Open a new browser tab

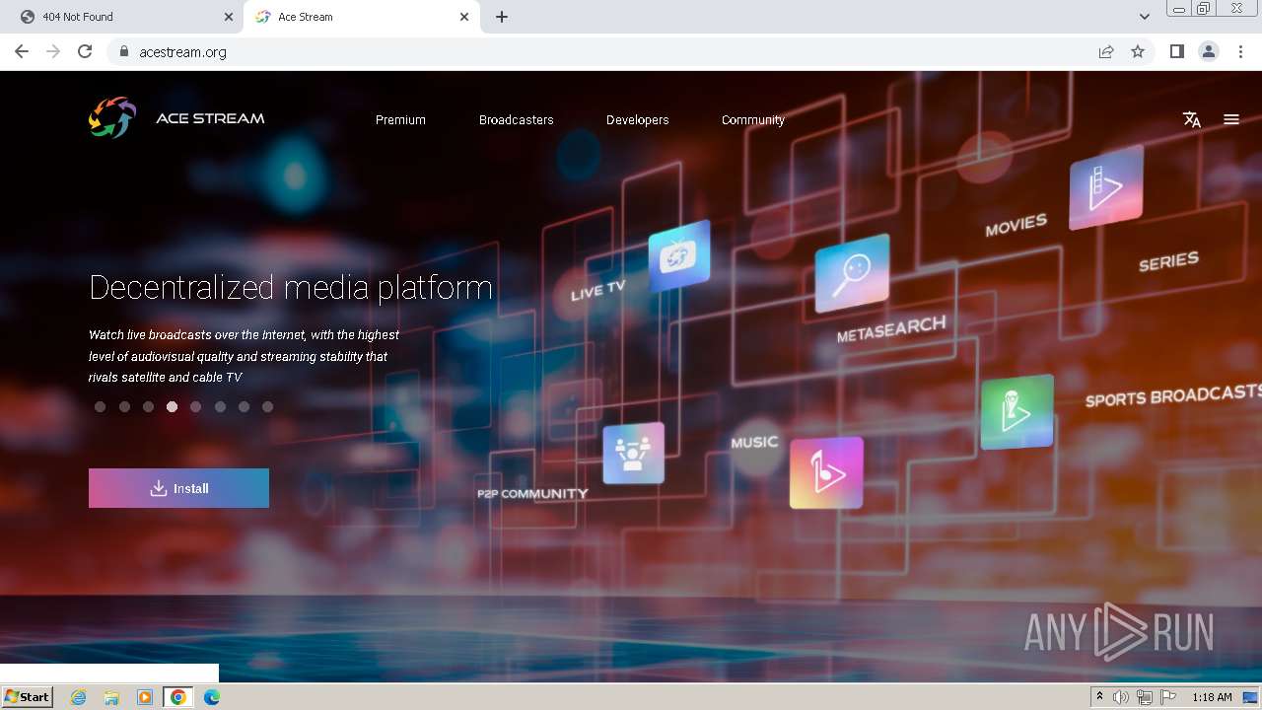click(502, 17)
